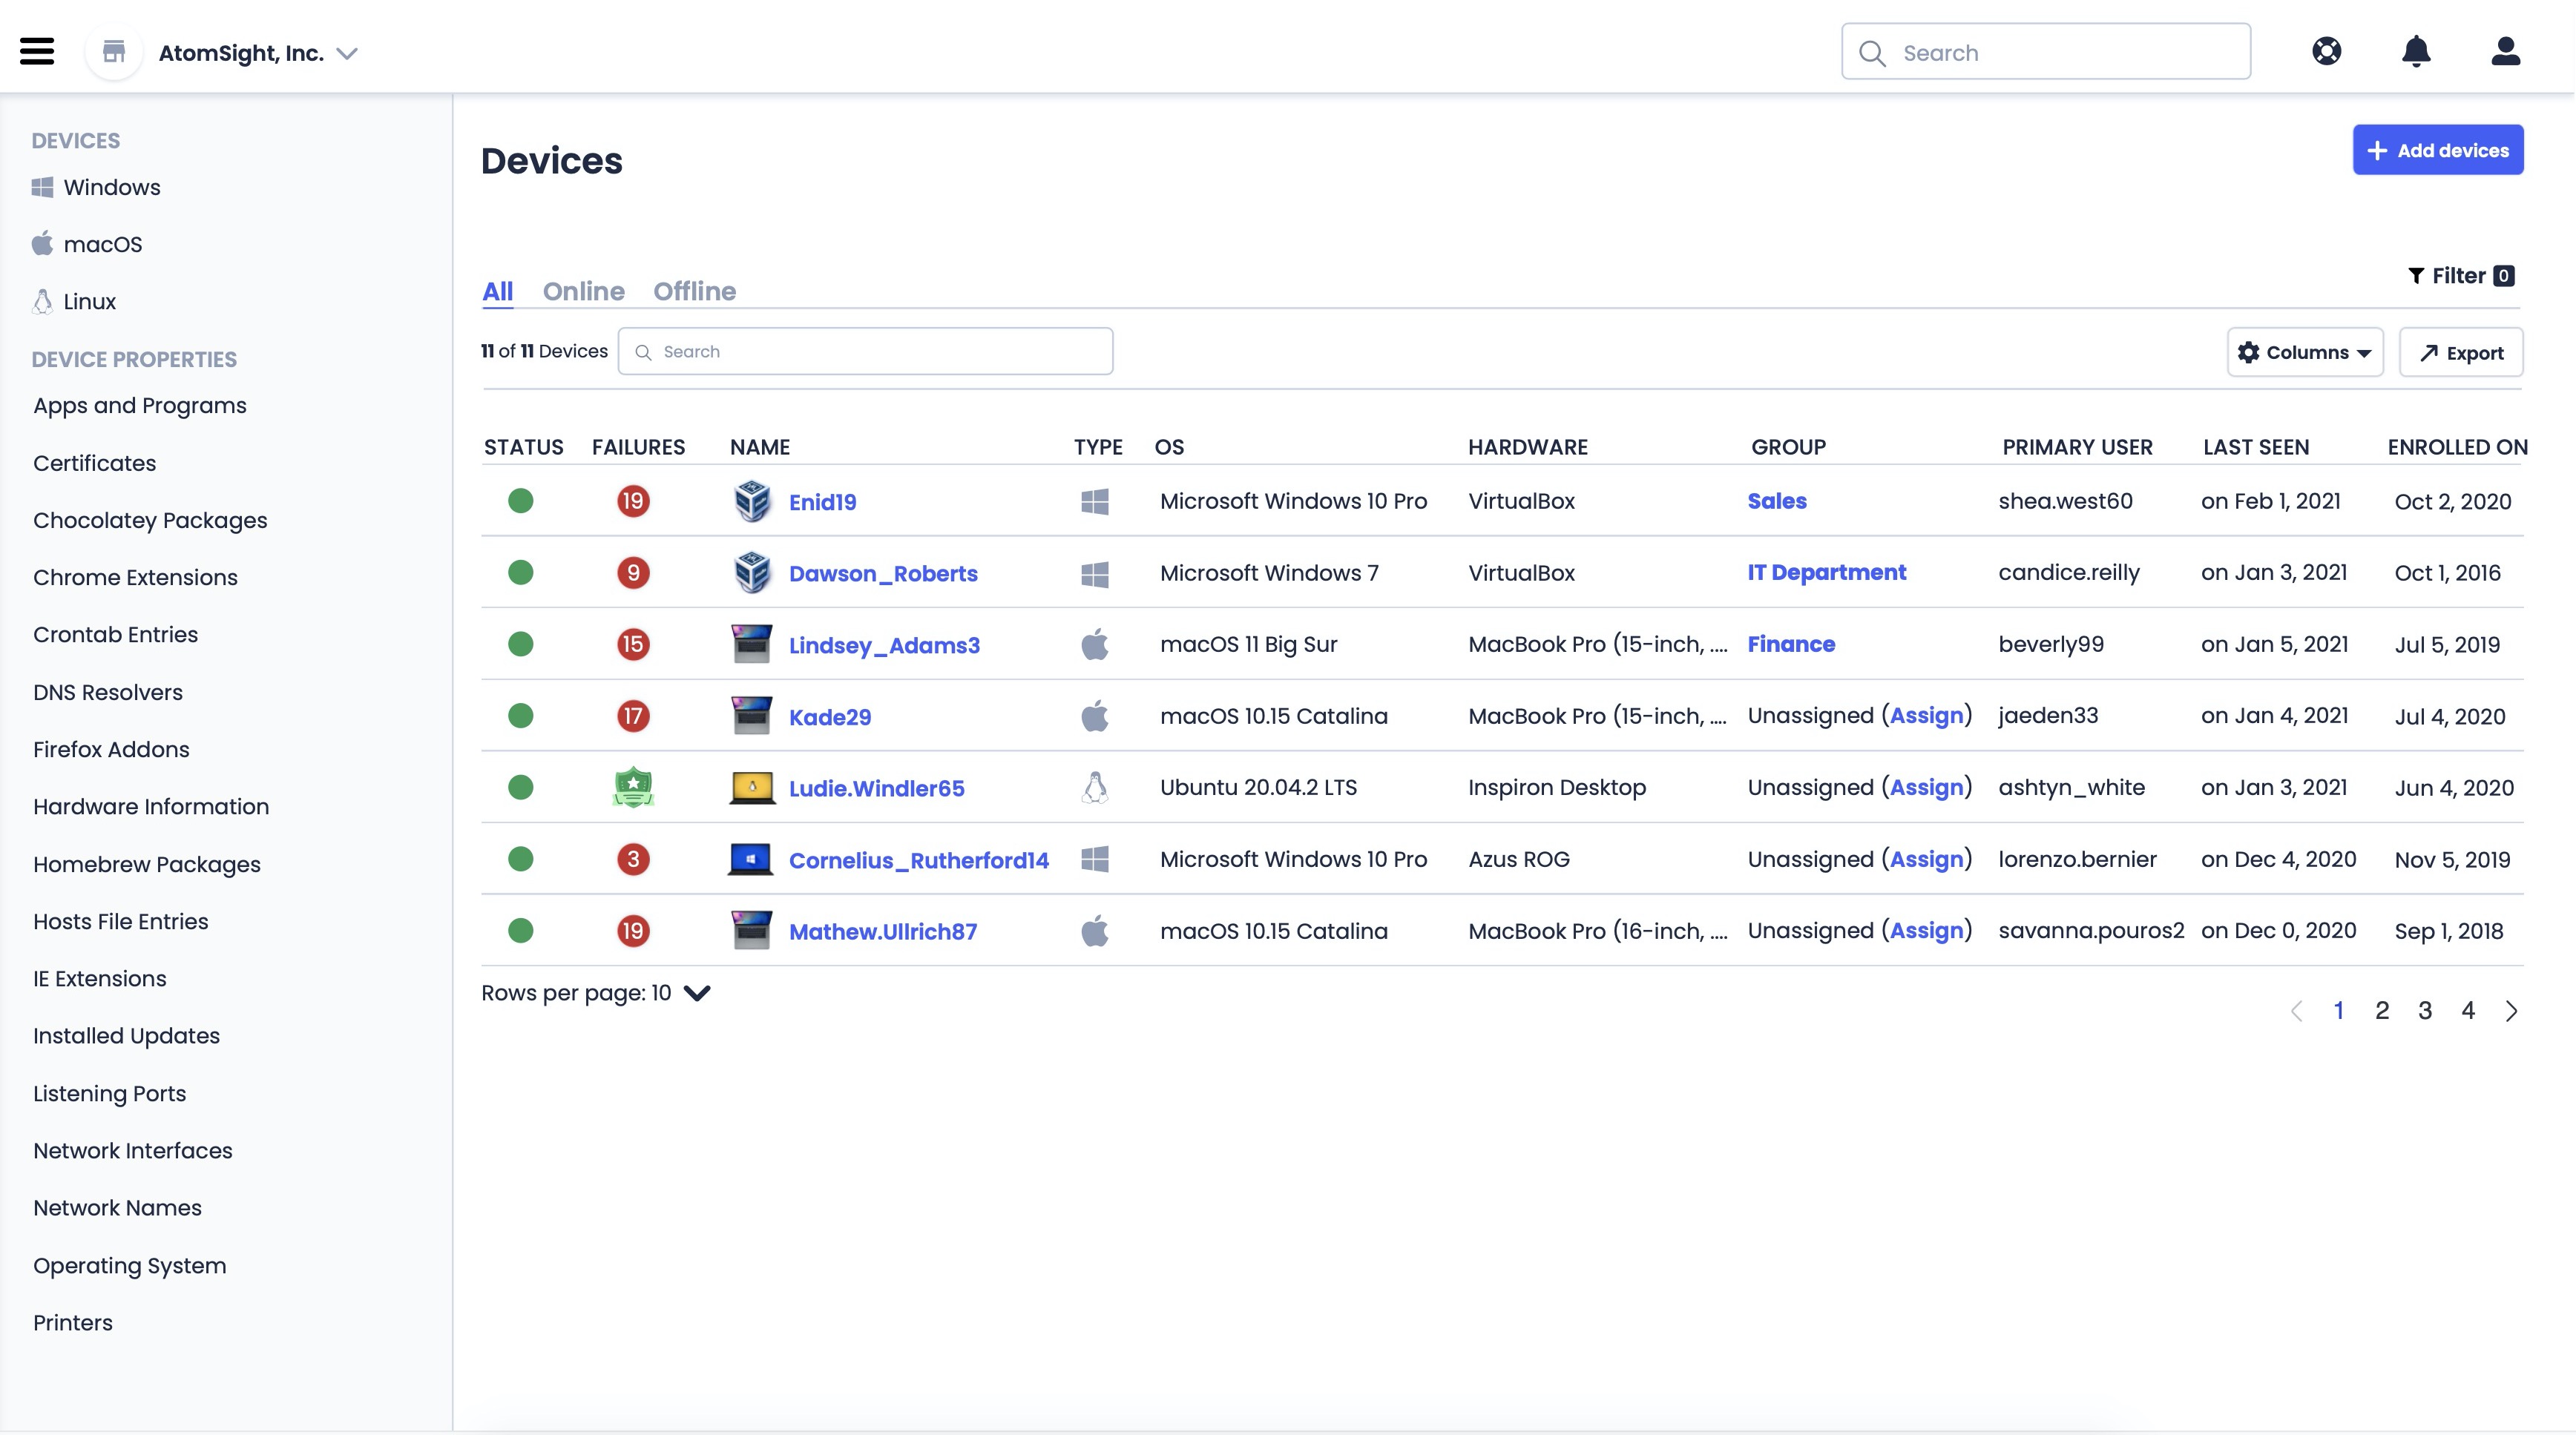Switch to the Online tab
This screenshot has height=1435, width=2576.
(583, 291)
